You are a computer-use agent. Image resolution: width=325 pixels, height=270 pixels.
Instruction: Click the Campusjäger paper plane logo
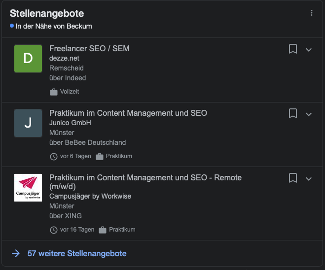point(28,187)
